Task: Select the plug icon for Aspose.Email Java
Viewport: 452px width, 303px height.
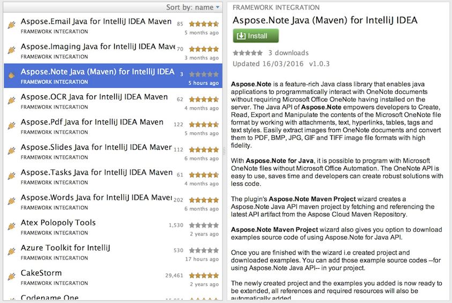Action: click(12, 25)
